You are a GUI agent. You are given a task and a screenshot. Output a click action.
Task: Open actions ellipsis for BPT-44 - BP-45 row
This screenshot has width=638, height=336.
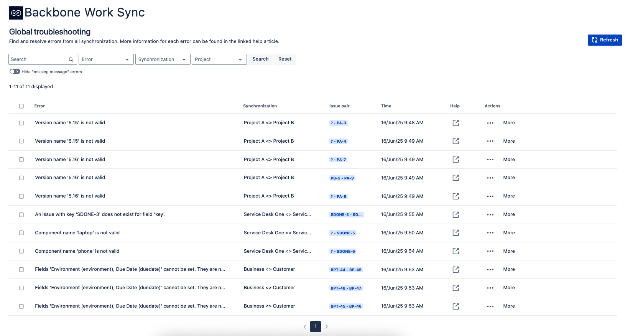(x=490, y=270)
